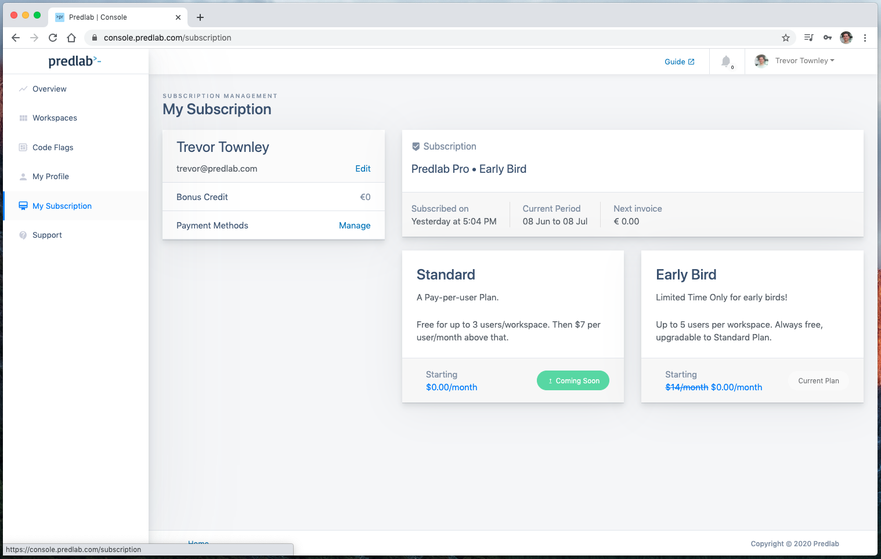
Task: Click Edit next to email
Action: (x=363, y=169)
